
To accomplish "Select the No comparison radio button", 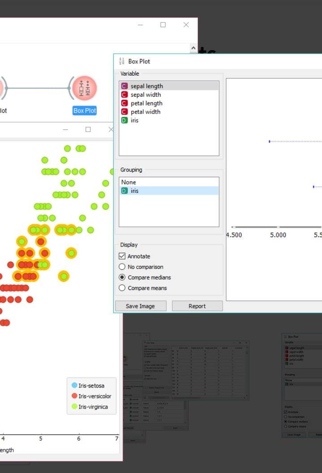I will tap(122, 267).
